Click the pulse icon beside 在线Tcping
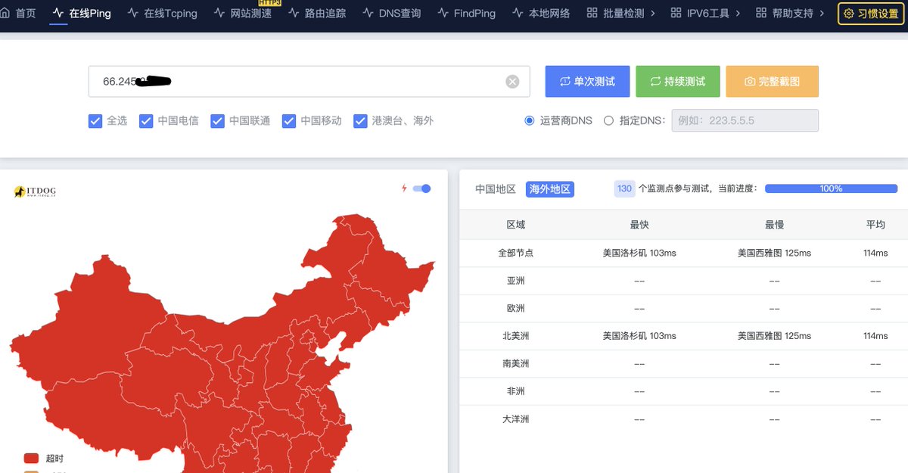This screenshot has height=473, width=908. pos(133,13)
